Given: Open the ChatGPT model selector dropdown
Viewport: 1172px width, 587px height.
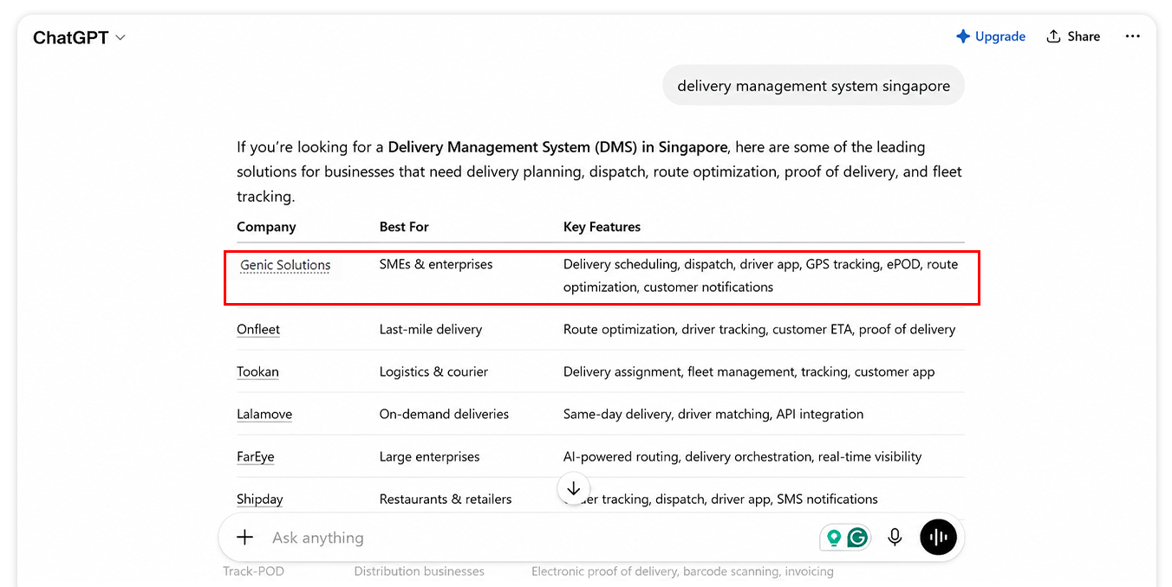Looking at the screenshot, I should tap(79, 37).
